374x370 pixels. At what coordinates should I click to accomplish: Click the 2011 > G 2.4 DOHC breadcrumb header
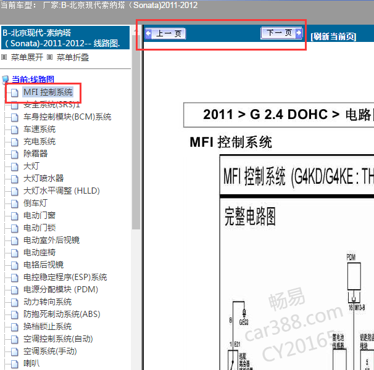click(x=278, y=115)
